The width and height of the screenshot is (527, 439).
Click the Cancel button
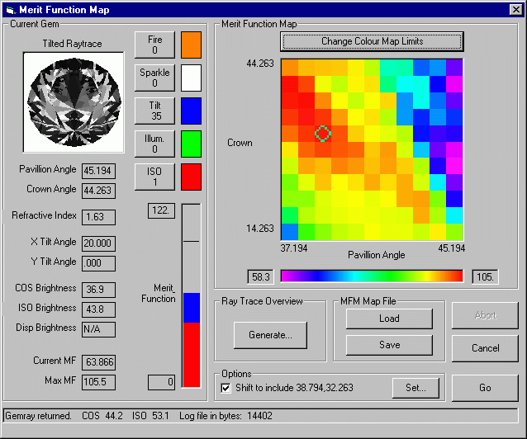click(x=485, y=348)
